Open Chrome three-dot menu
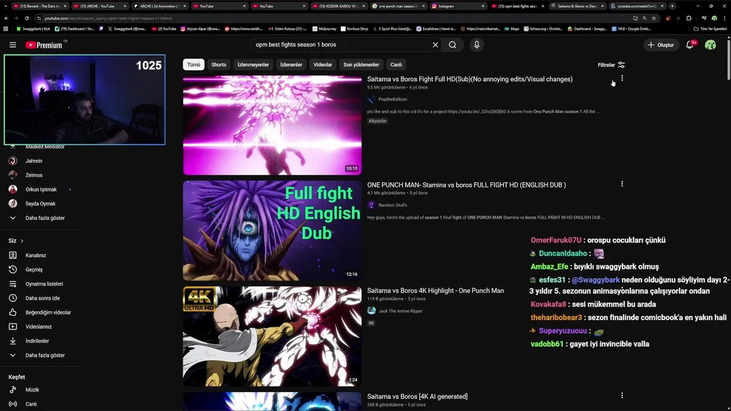Screen dimensions: 731x411 (x=725, y=18)
